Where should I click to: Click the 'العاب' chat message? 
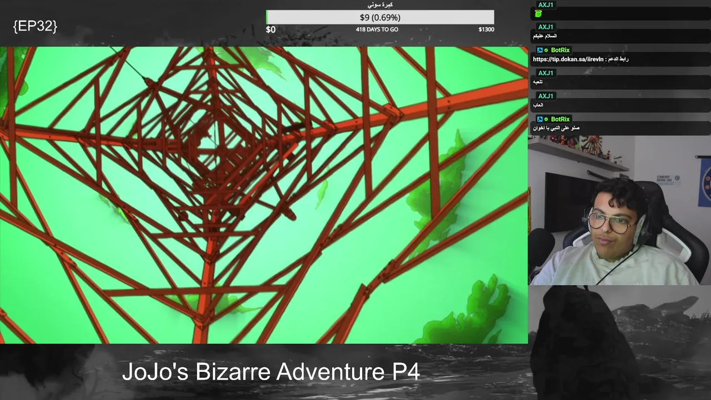pos(538,105)
